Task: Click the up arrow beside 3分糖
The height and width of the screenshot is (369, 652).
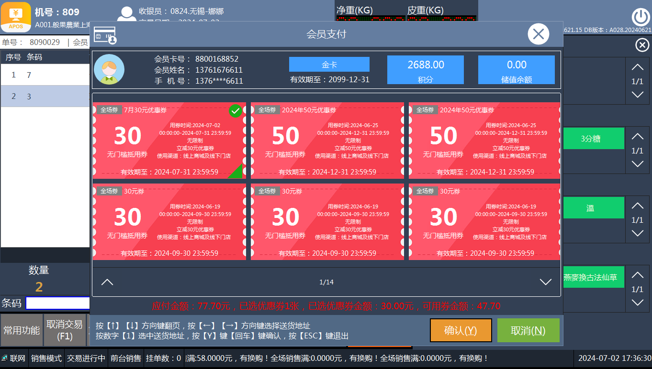Action: 637,137
